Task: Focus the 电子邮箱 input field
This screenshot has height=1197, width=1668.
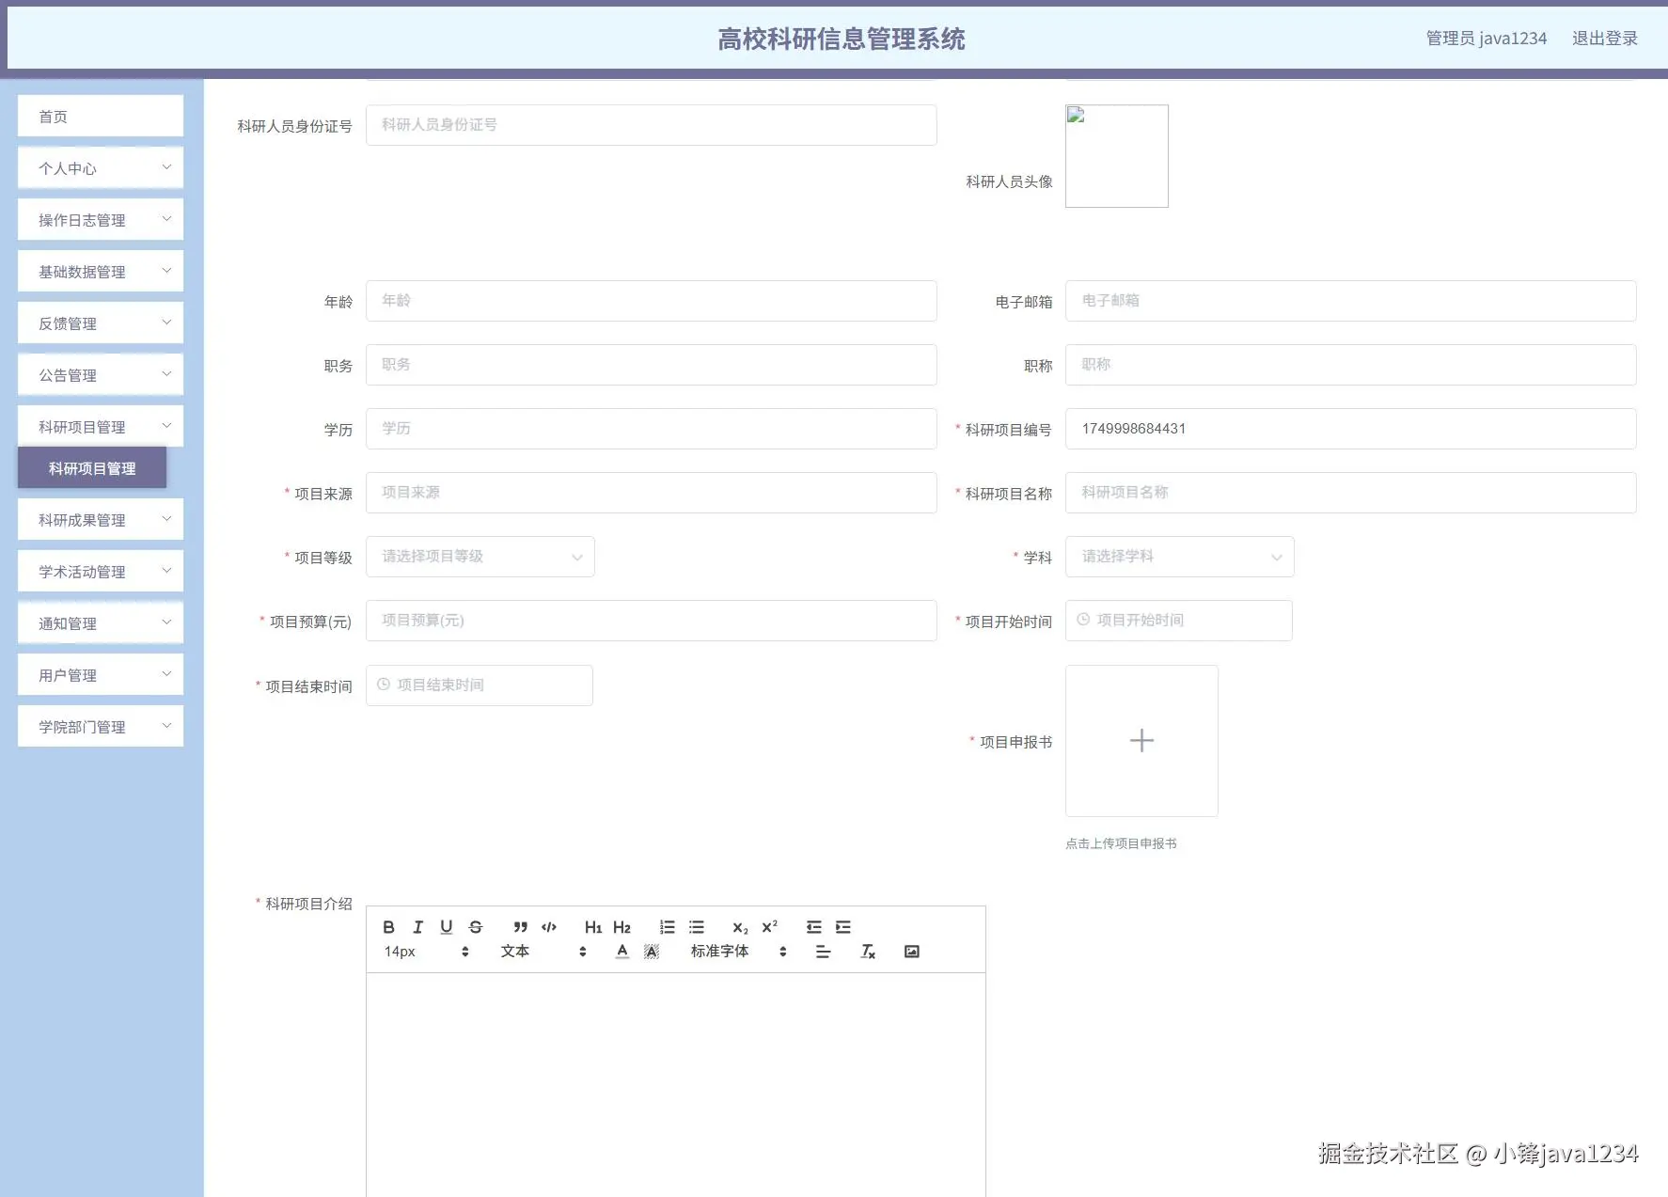Action: [1351, 301]
